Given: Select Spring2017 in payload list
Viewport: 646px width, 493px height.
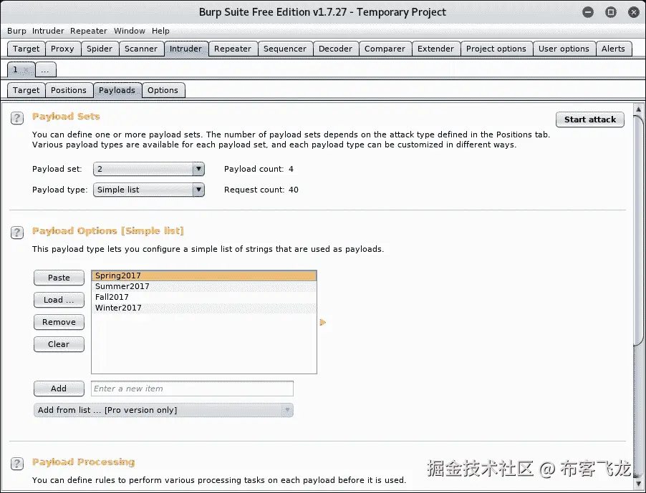Looking at the screenshot, I should click(x=204, y=275).
